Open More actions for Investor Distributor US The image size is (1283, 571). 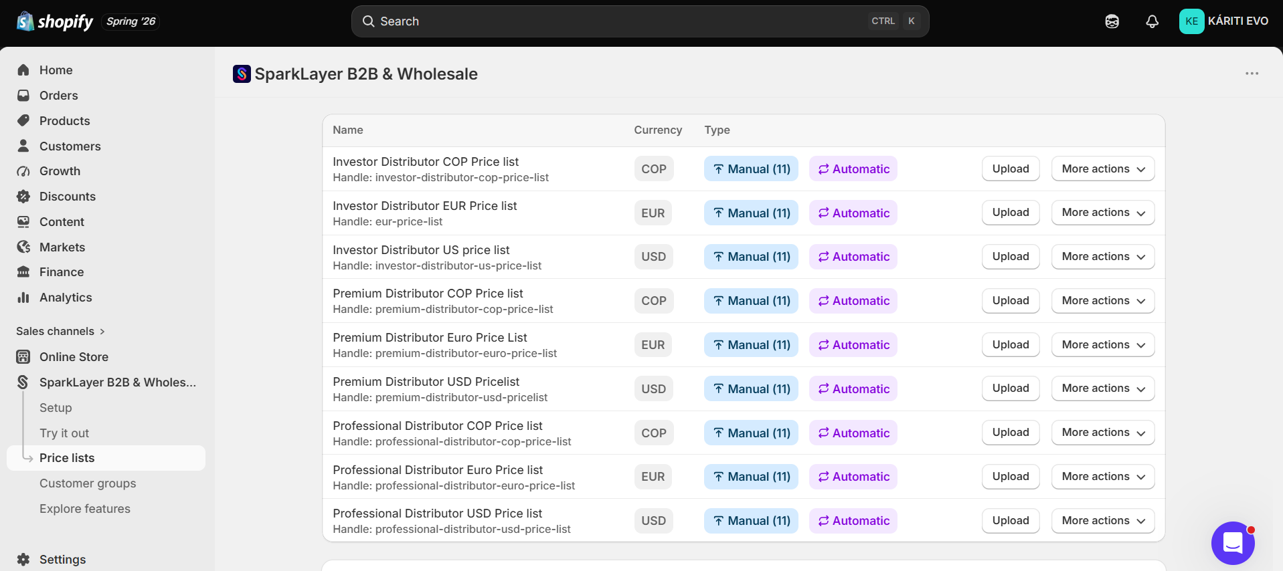[1103, 257]
